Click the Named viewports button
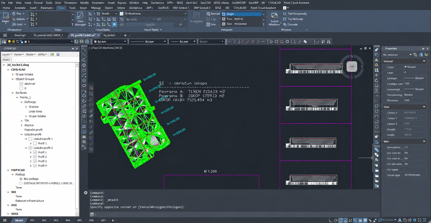The width and height of the screenshot is (431, 223). (x=213, y=14)
